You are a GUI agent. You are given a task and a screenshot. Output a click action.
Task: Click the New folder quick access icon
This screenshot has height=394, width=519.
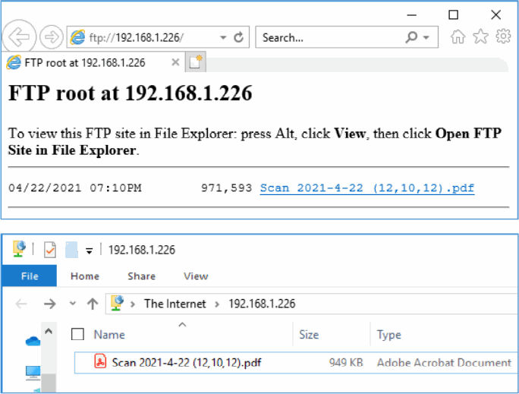(x=72, y=250)
